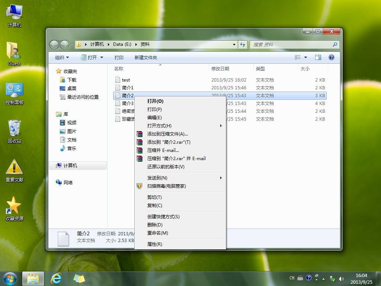Open the address bar history dropdown

point(234,45)
